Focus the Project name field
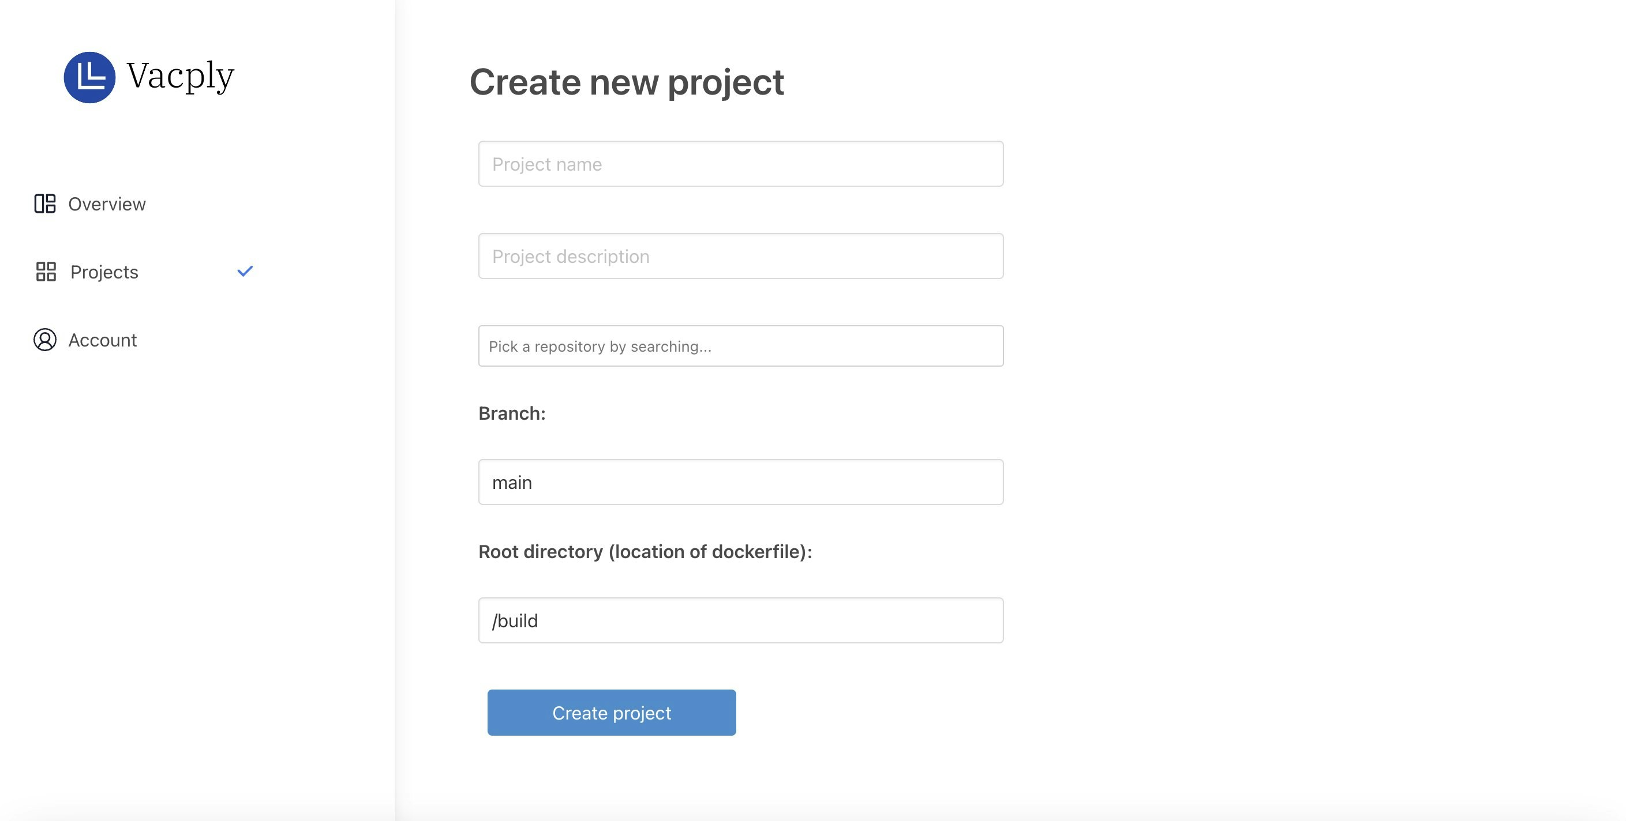Viewport: 1626px width, 821px height. coord(741,164)
